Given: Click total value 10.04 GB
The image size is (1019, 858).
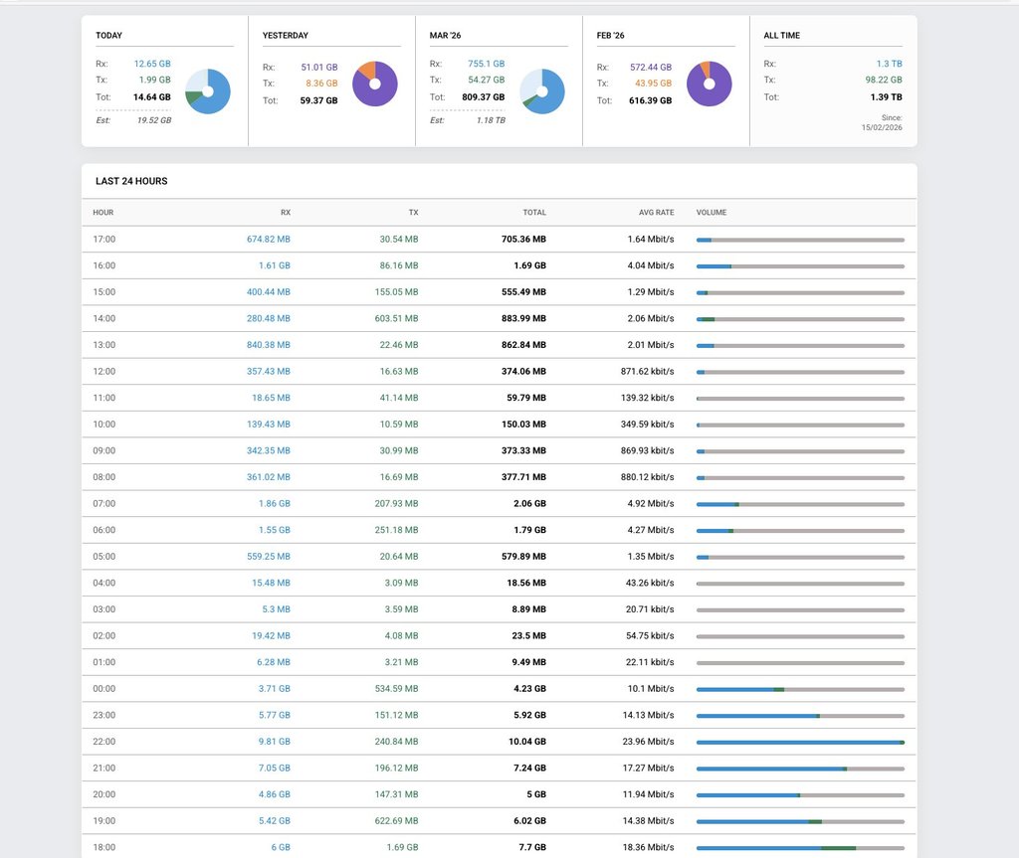Looking at the screenshot, I should pyautogui.click(x=527, y=742).
